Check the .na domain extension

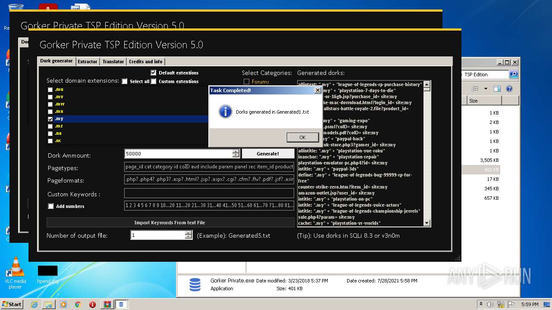coord(50,133)
